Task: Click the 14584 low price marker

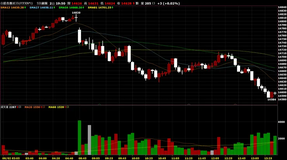Action: (x=271, y=99)
